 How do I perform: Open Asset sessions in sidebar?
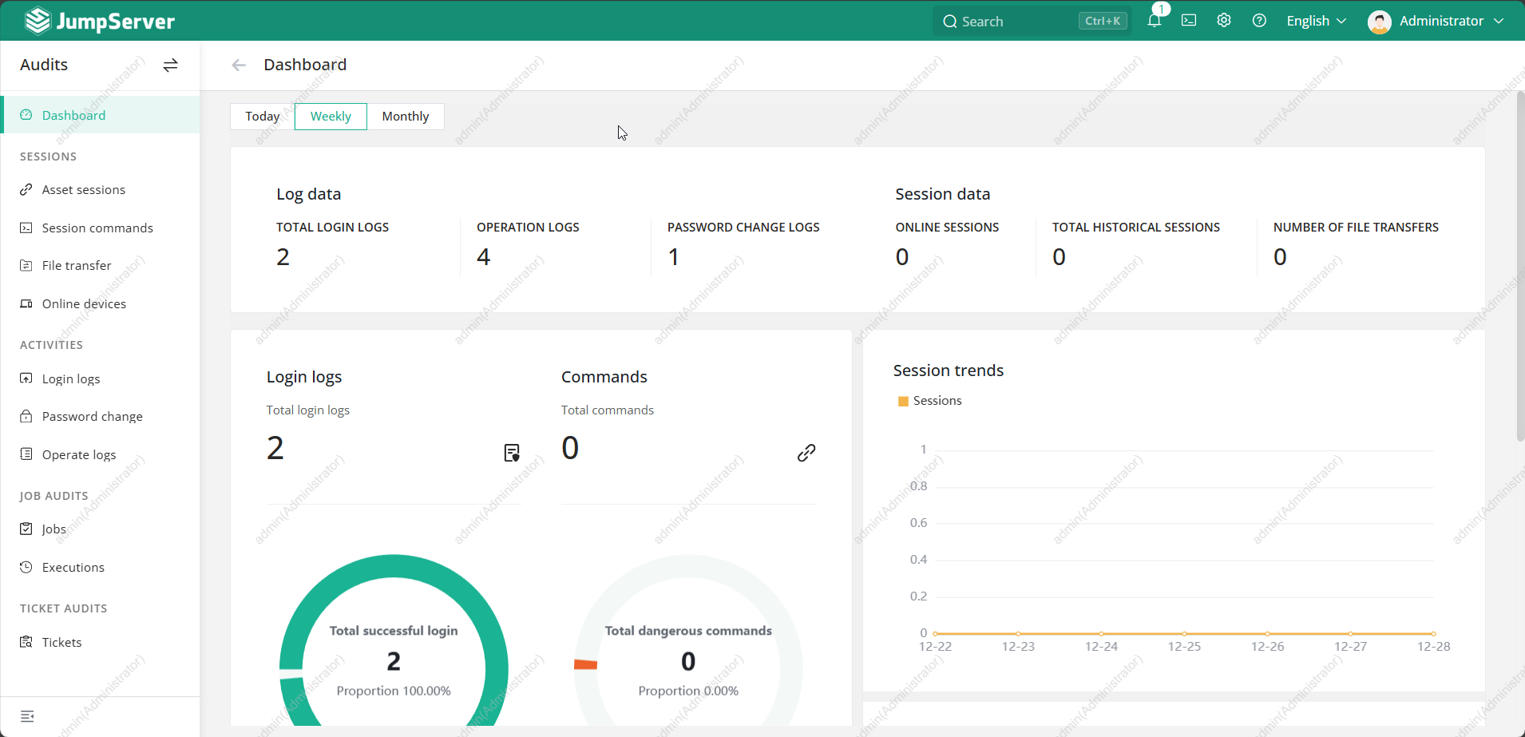click(83, 190)
